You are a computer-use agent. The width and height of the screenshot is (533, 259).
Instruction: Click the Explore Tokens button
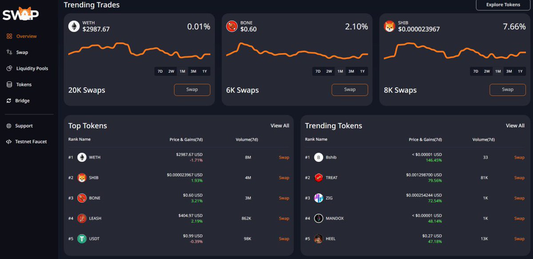coord(503,4)
